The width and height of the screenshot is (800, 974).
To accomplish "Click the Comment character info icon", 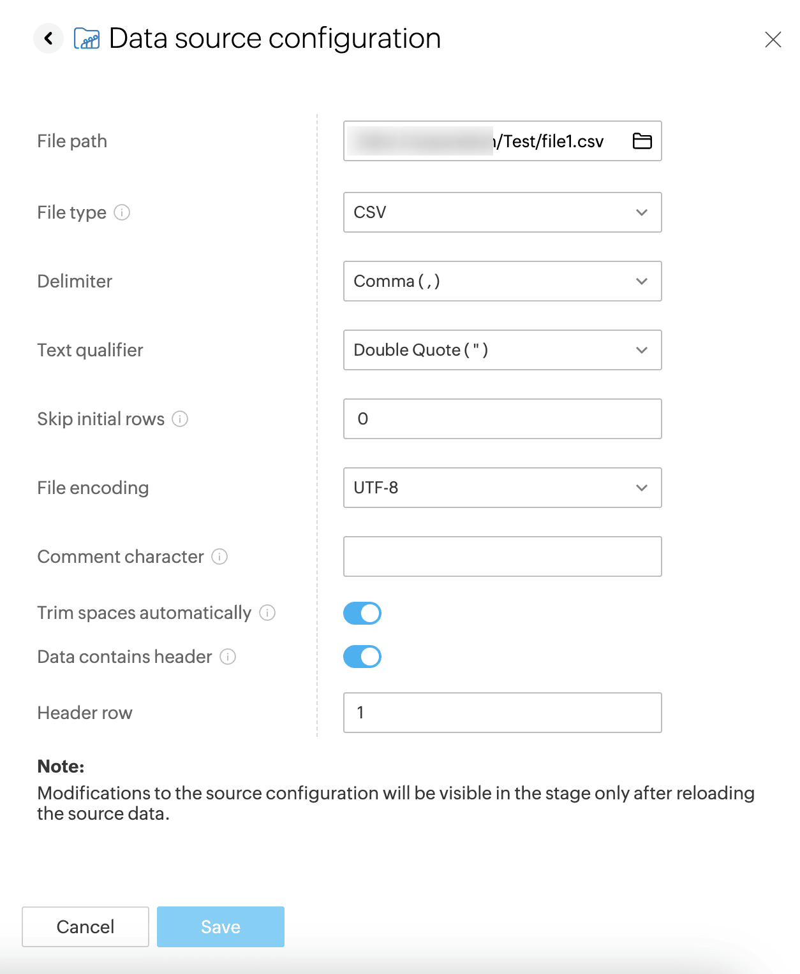I will [x=219, y=556].
